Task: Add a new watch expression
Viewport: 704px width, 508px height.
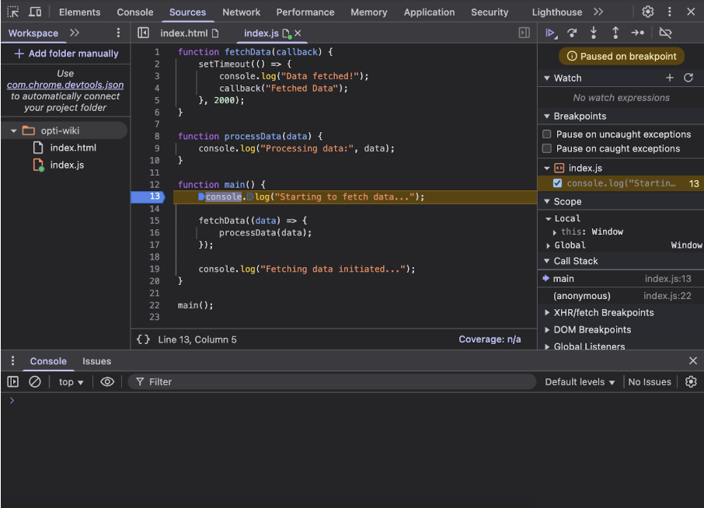Action: coord(670,78)
